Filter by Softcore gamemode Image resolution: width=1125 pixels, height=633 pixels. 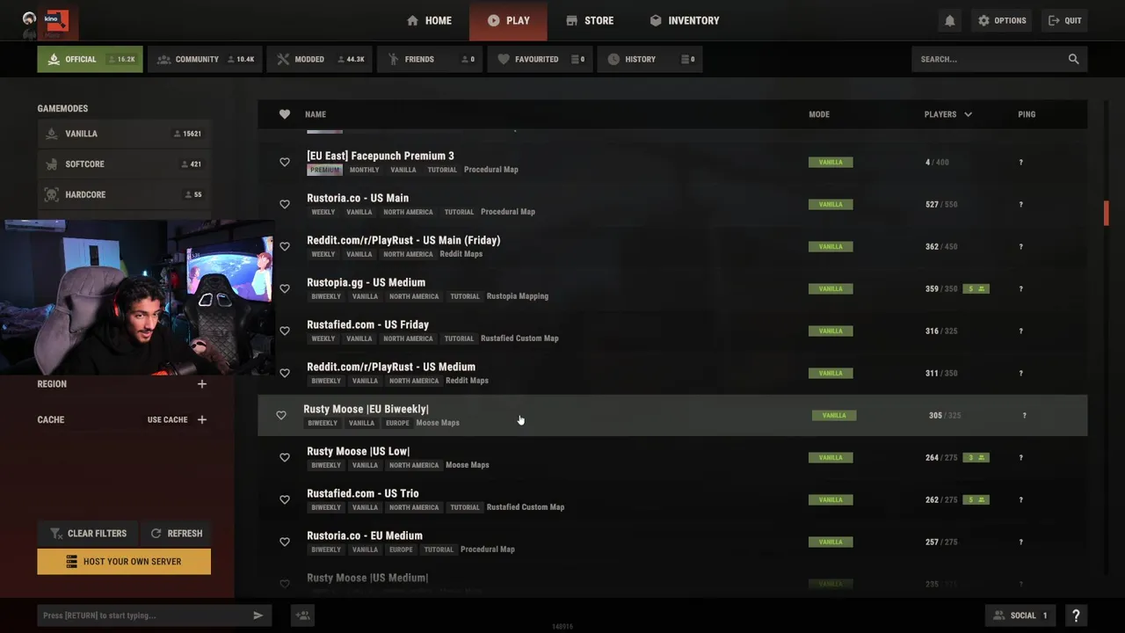[x=124, y=164]
